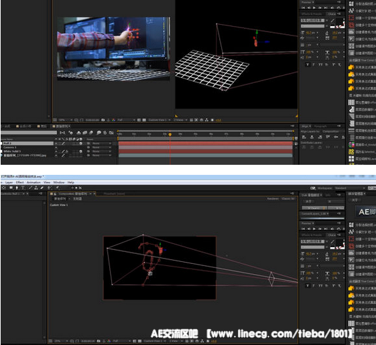Open the Window menu
This screenshot has width=376, height=345.
click(x=59, y=182)
